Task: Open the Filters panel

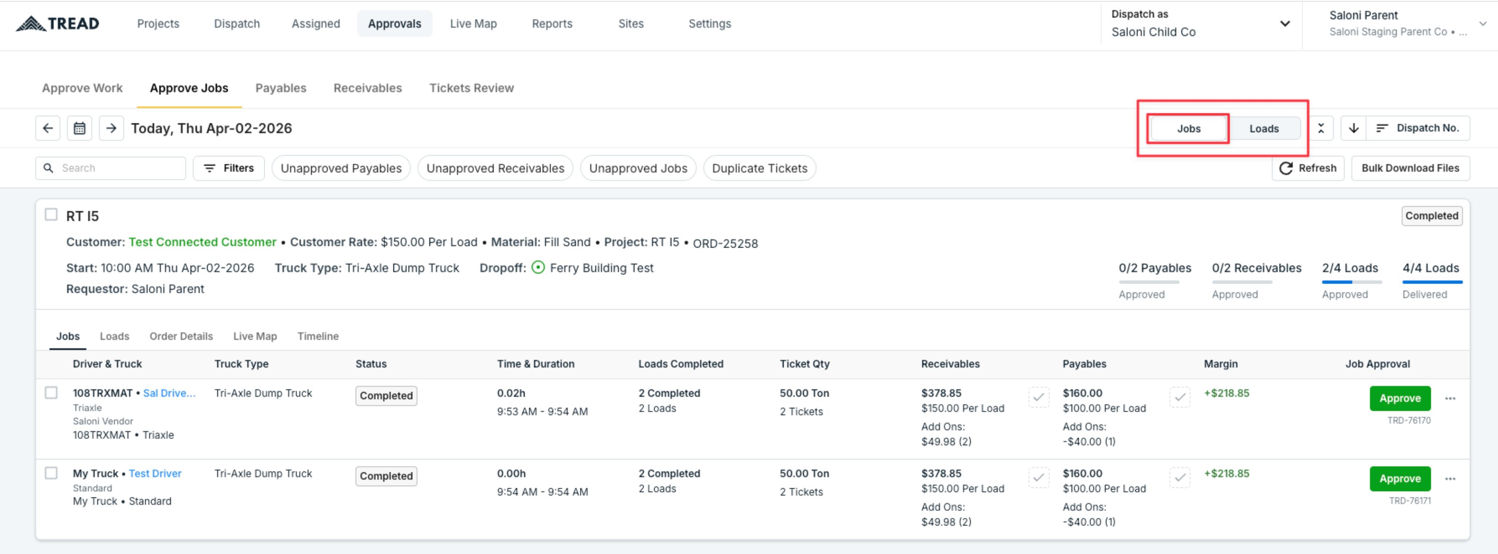Action: pos(229,168)
